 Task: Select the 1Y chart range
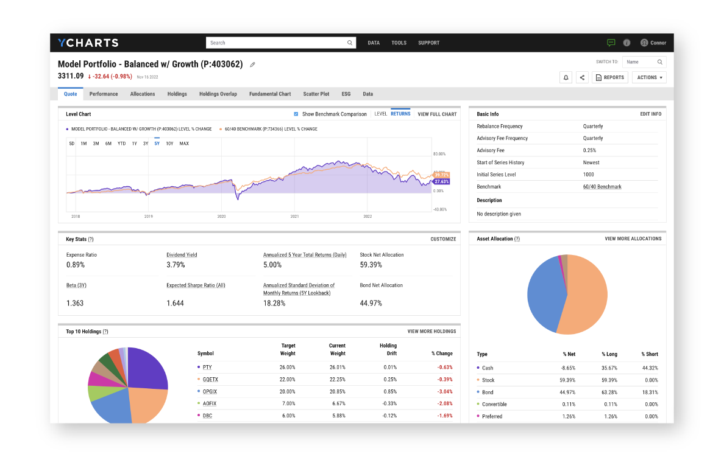pos(134,144)
